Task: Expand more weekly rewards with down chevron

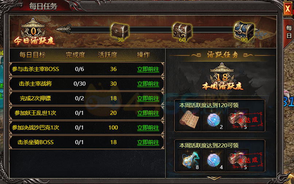Action: [x=214, y=178]
